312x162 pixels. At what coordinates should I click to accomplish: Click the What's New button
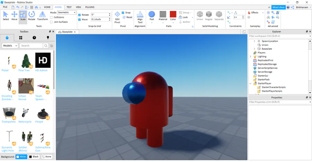tap(278, 7)
